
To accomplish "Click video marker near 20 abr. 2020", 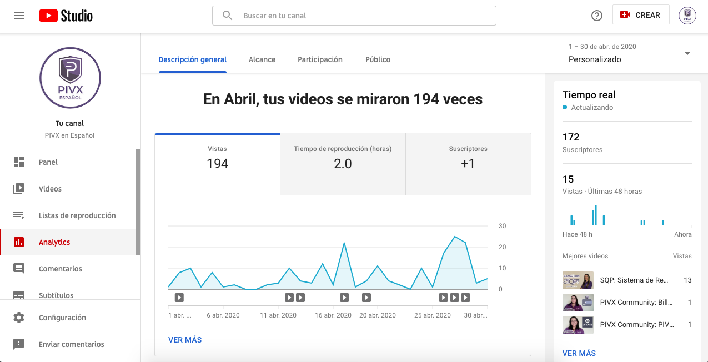I will tap(366, 298).
